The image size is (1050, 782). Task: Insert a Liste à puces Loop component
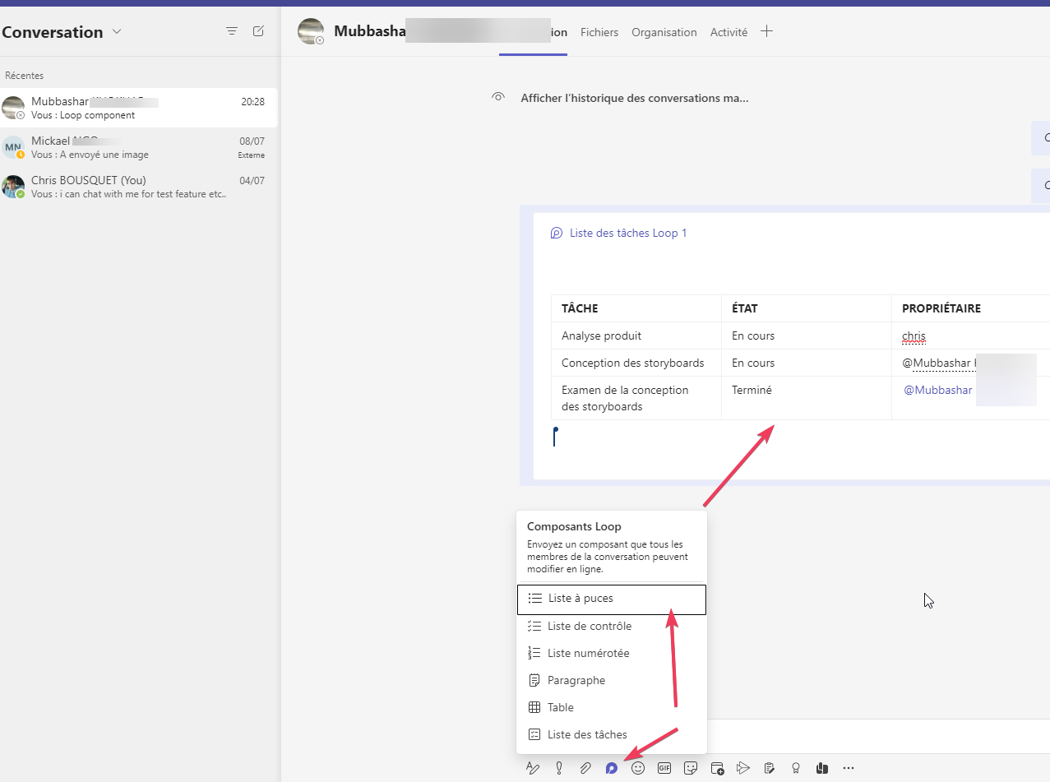tap(612, 599)
